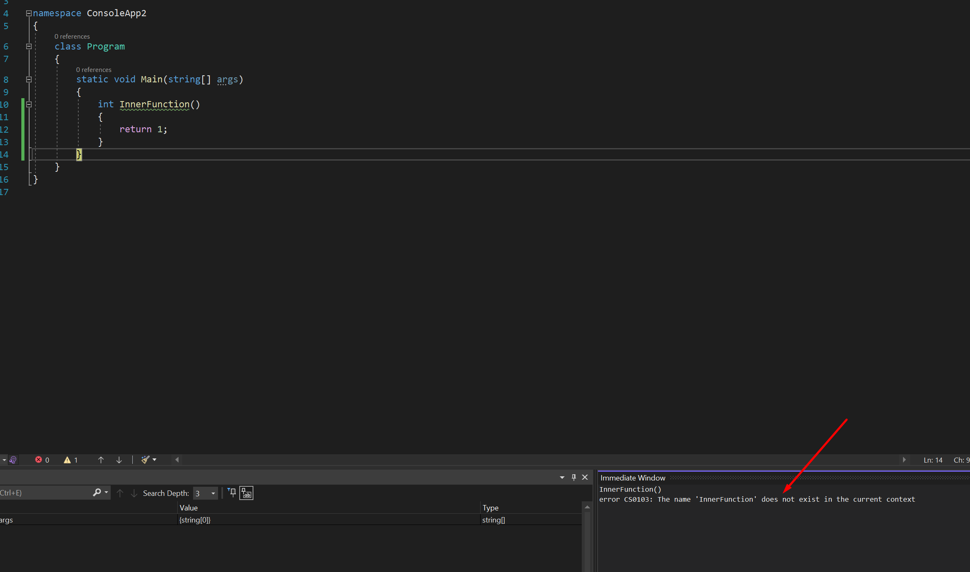Open the code cleanup profile dropdown arrow
Image resolution: width=970 pixels, height=572 pixels.
coord(154,460)
